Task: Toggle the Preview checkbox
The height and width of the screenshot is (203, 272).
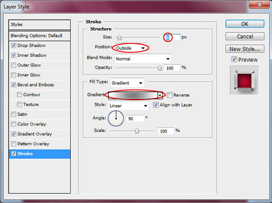Action: tap(234, 59)
